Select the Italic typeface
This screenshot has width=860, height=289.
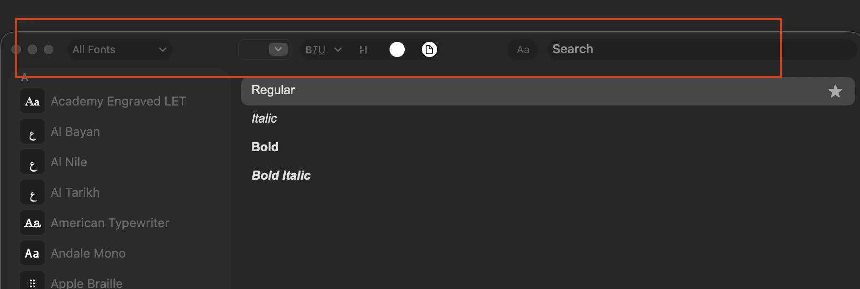264,118
